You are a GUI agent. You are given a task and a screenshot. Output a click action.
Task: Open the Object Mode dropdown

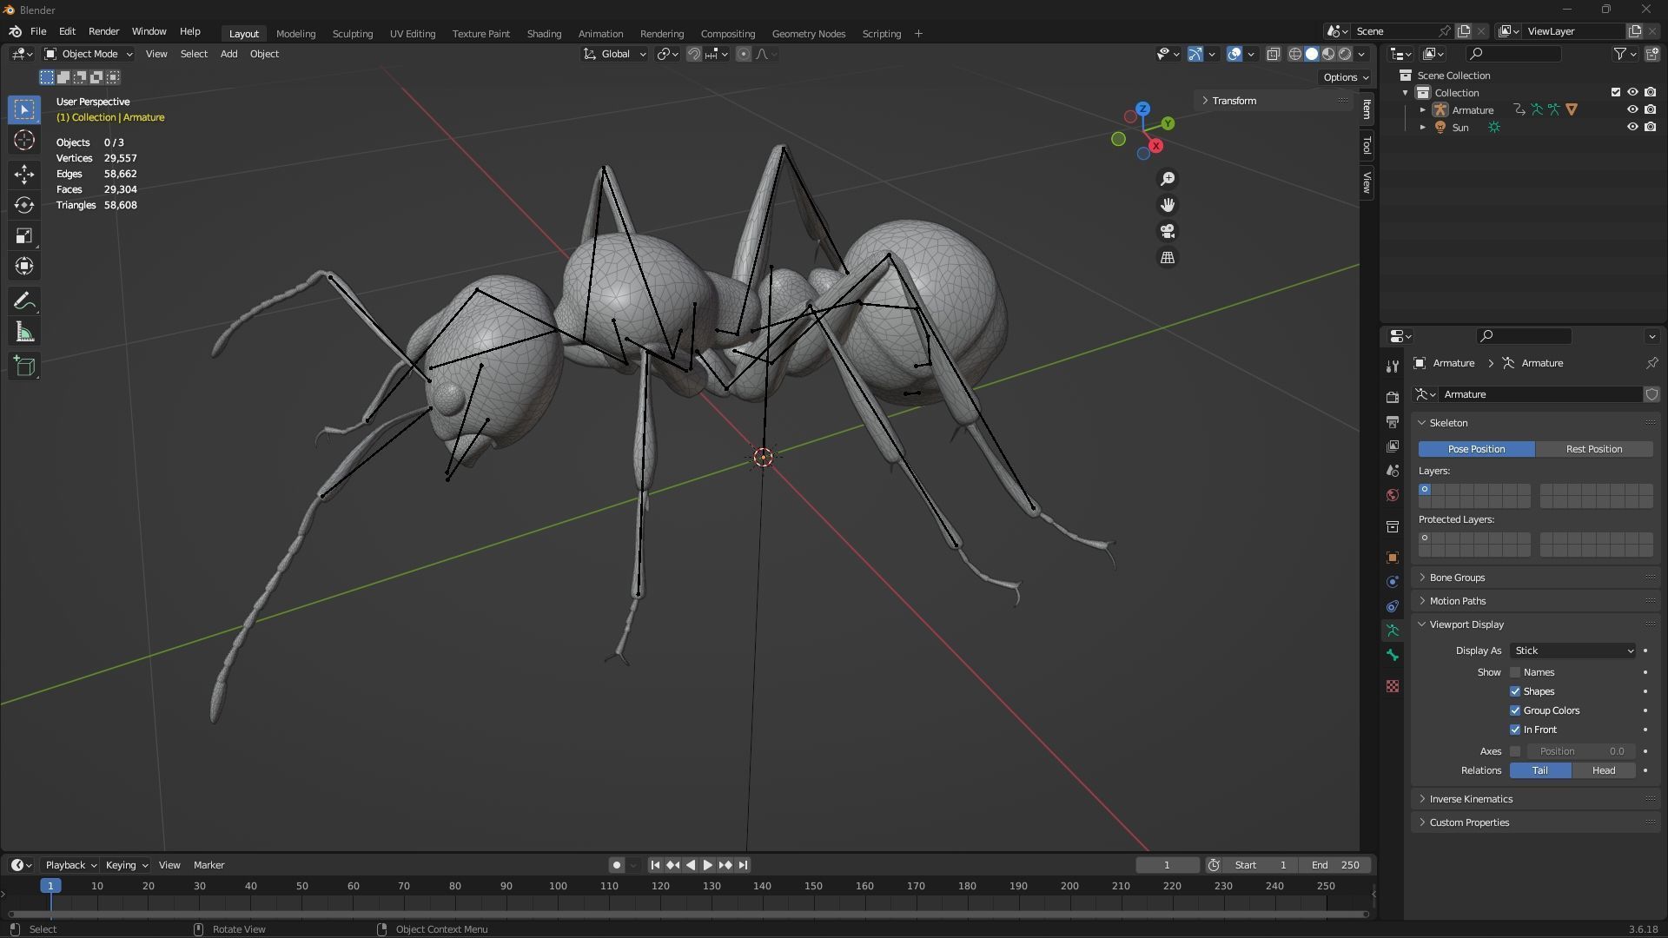[x=89, y=54]
